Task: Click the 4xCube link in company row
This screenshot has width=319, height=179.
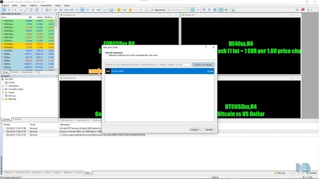Action: coord(210,71)
